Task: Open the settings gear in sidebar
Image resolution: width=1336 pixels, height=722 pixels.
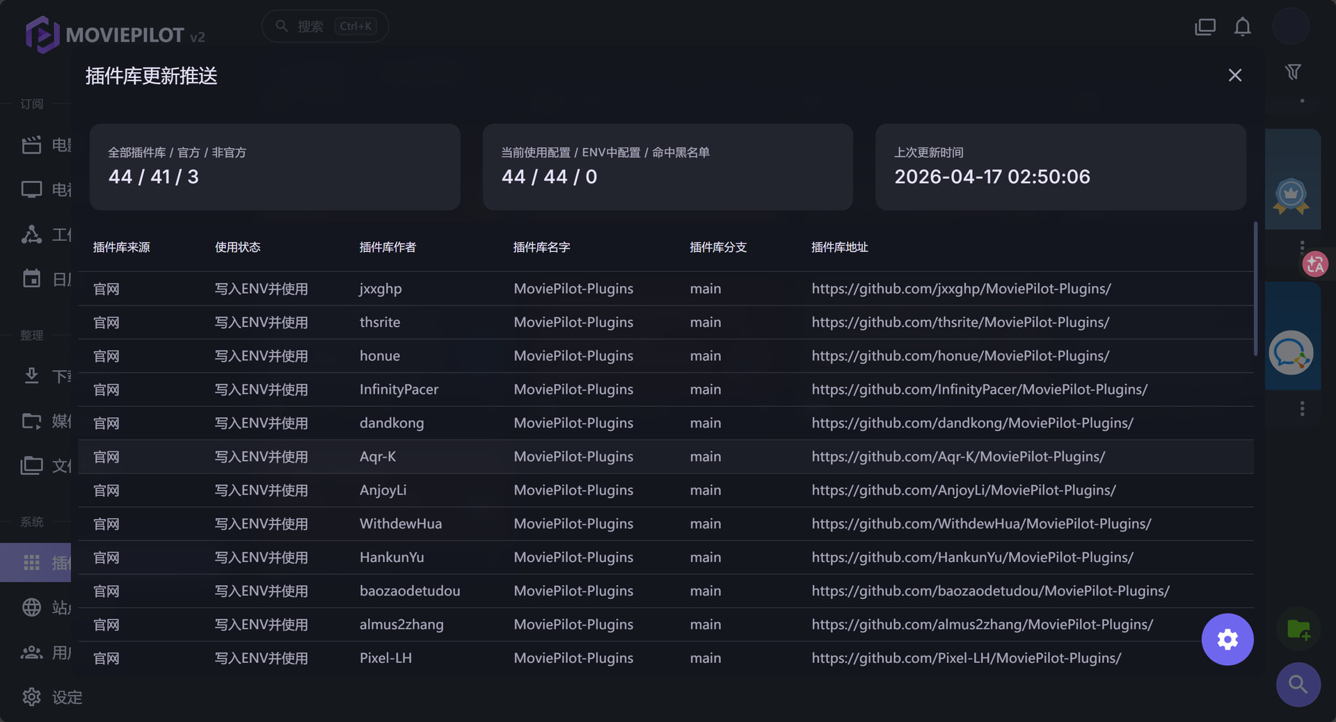Action: pos(31,697)
